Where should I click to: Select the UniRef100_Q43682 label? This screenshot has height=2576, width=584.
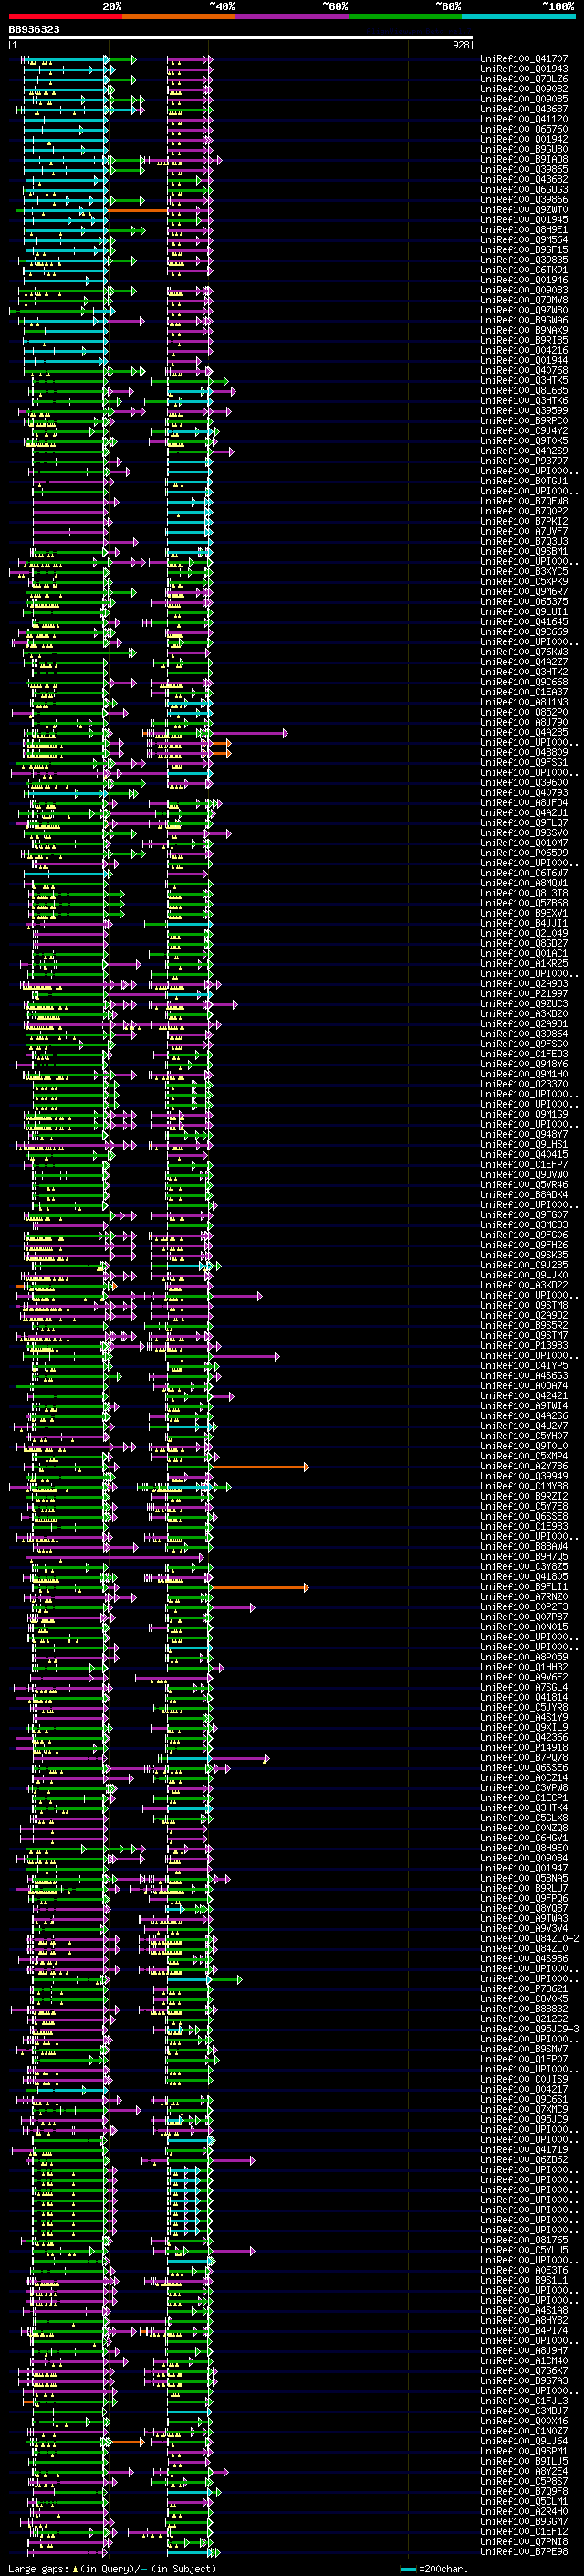pos(524,179)
